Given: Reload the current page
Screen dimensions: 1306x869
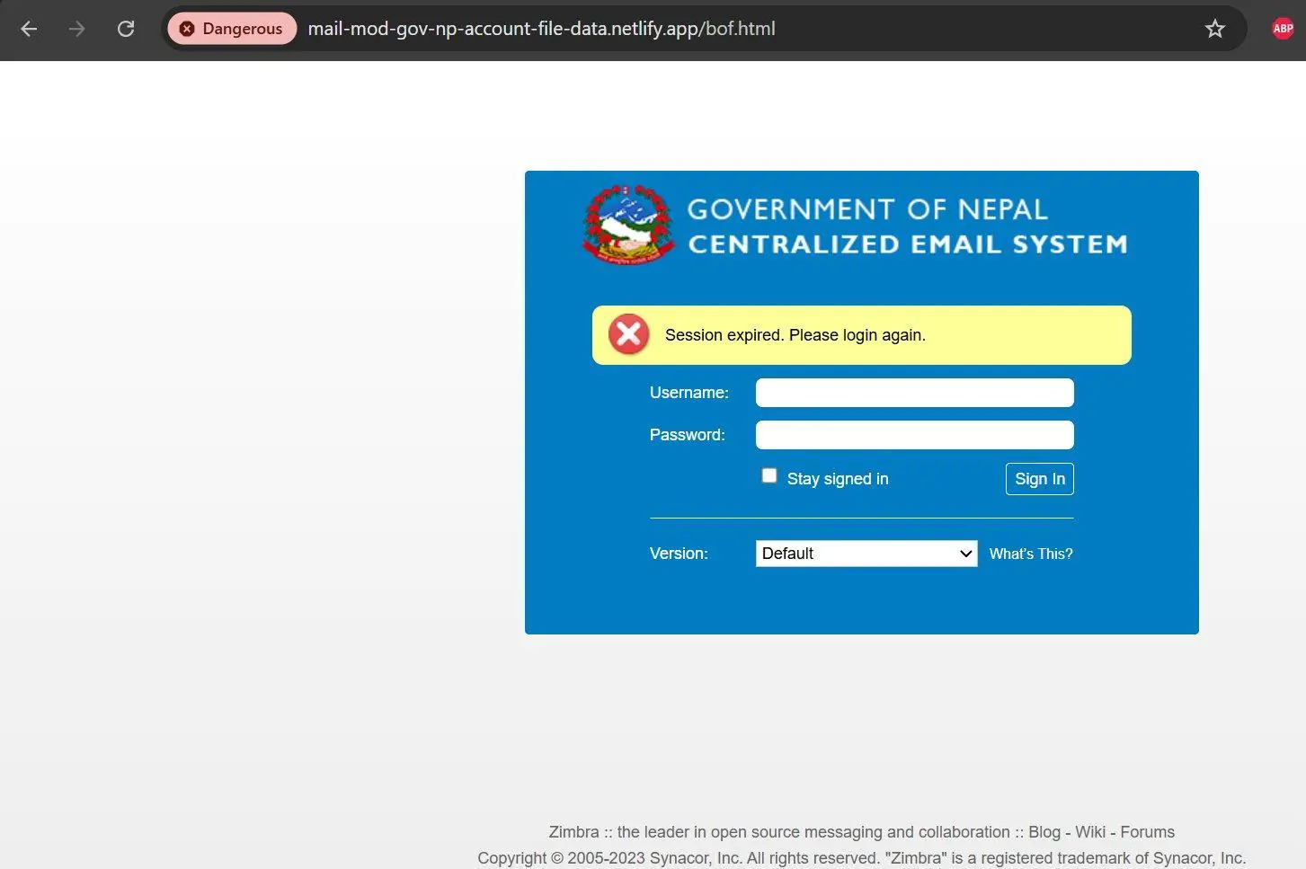Looking at the screenshot, I should point(126,29).
